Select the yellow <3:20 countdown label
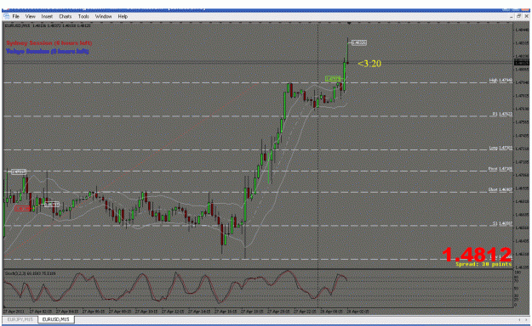Viewport: 532px width, 326px height. [x=369, y=64]
